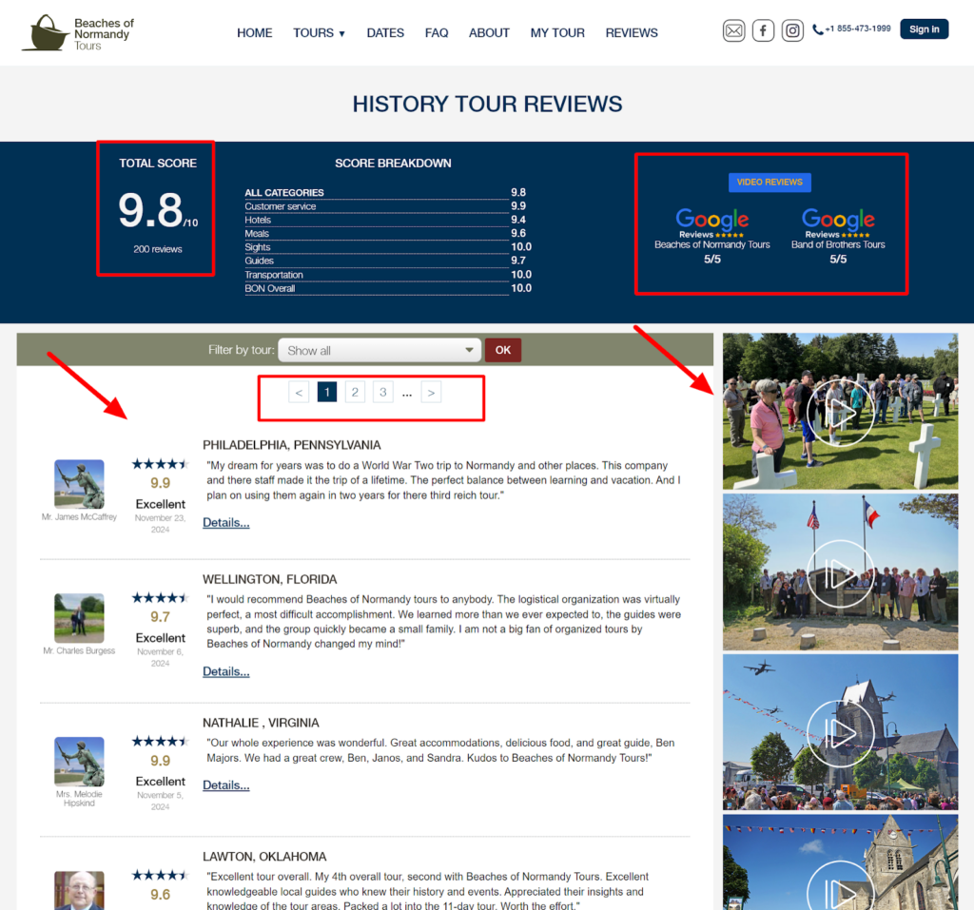
Task: Click the 'Transportation' score row label
Action: [274, 275]
